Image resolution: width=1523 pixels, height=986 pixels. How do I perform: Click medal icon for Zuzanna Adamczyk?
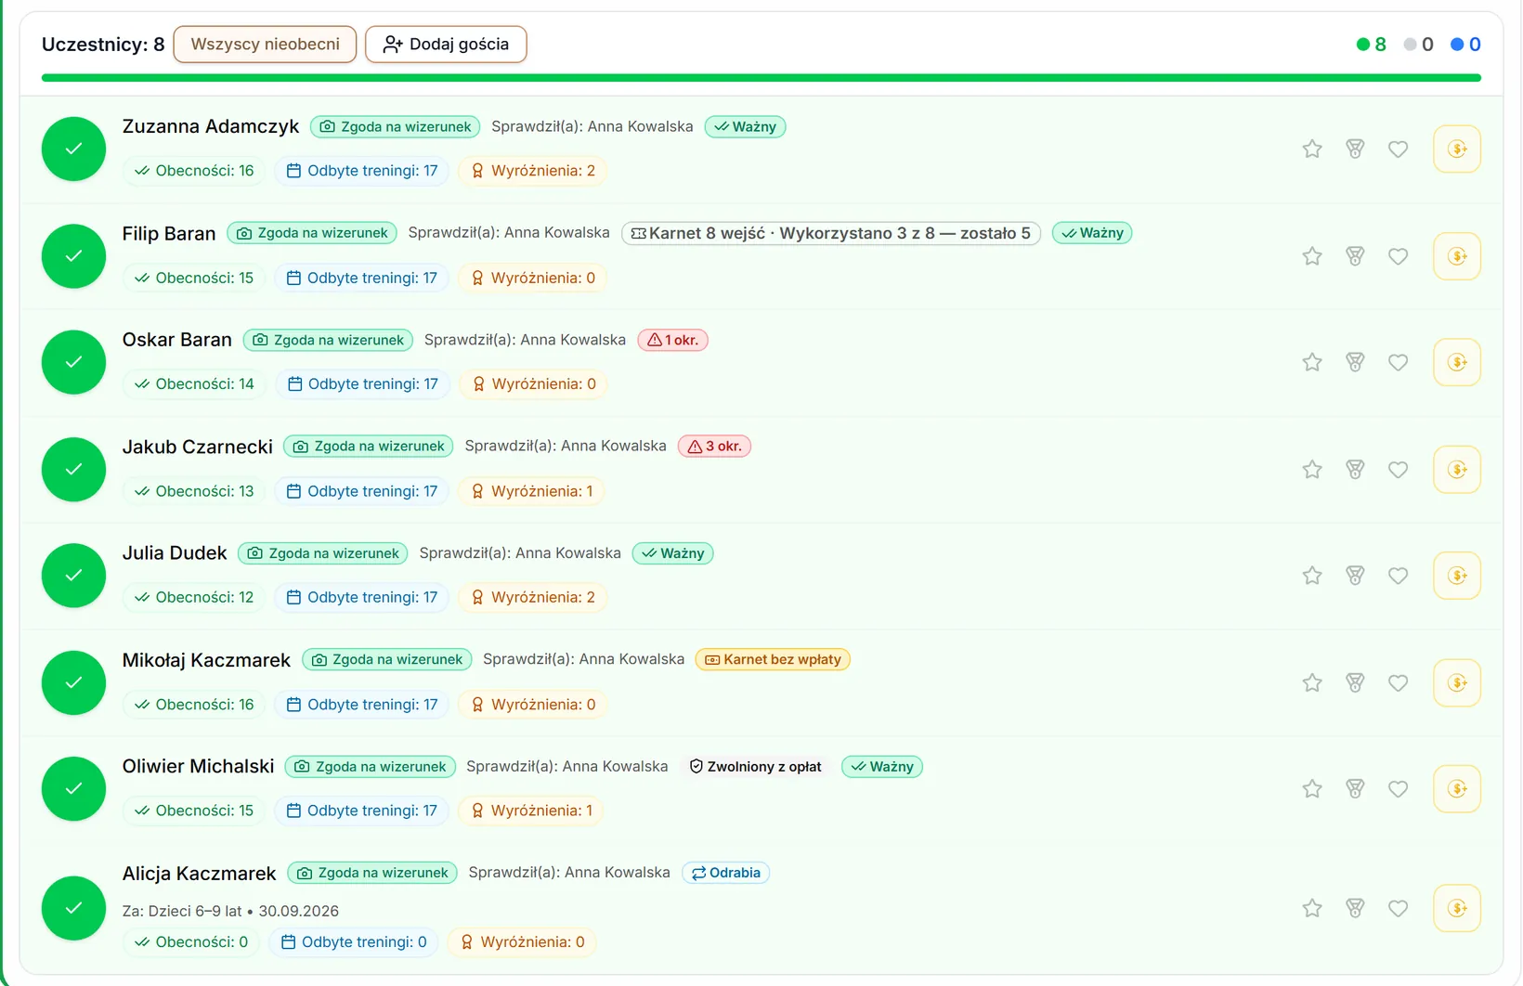click(1355, 149)
